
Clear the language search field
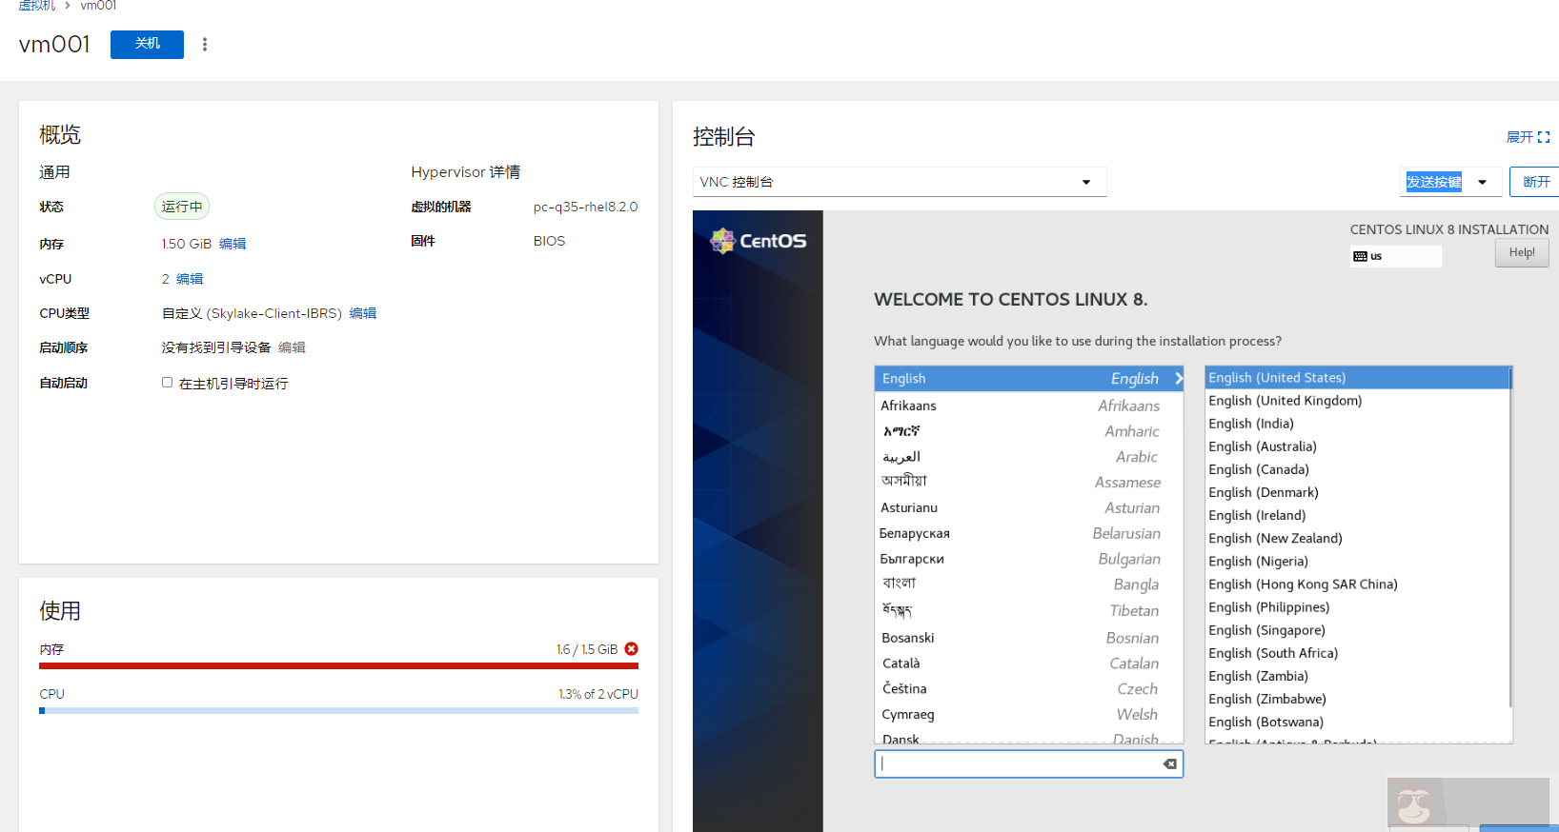click(1169, 763)
